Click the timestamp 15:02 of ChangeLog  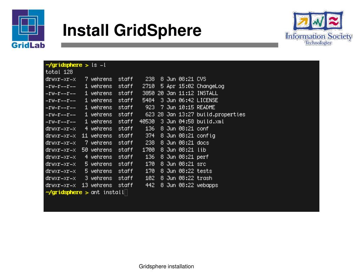[186, 86]
